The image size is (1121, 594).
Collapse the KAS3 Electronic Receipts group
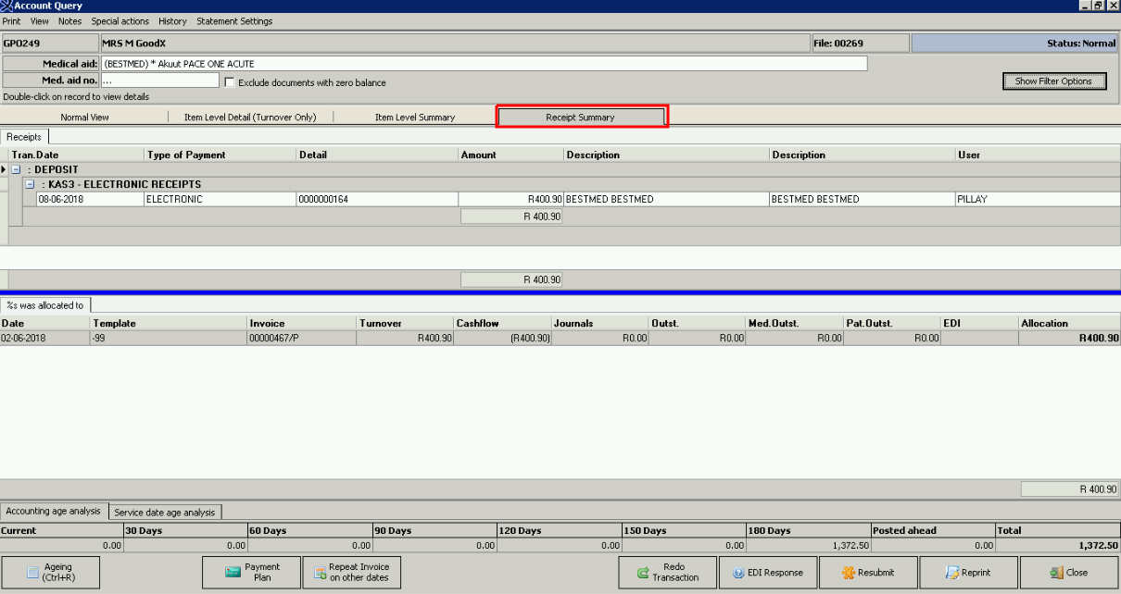[30, 184]
